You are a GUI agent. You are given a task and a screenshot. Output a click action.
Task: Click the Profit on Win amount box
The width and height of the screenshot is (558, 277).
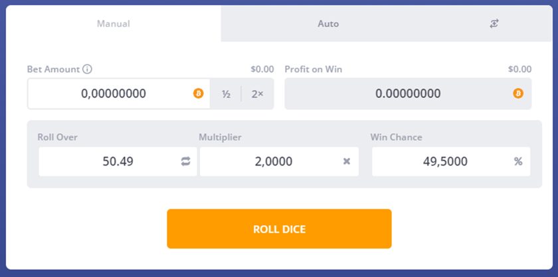408,93
